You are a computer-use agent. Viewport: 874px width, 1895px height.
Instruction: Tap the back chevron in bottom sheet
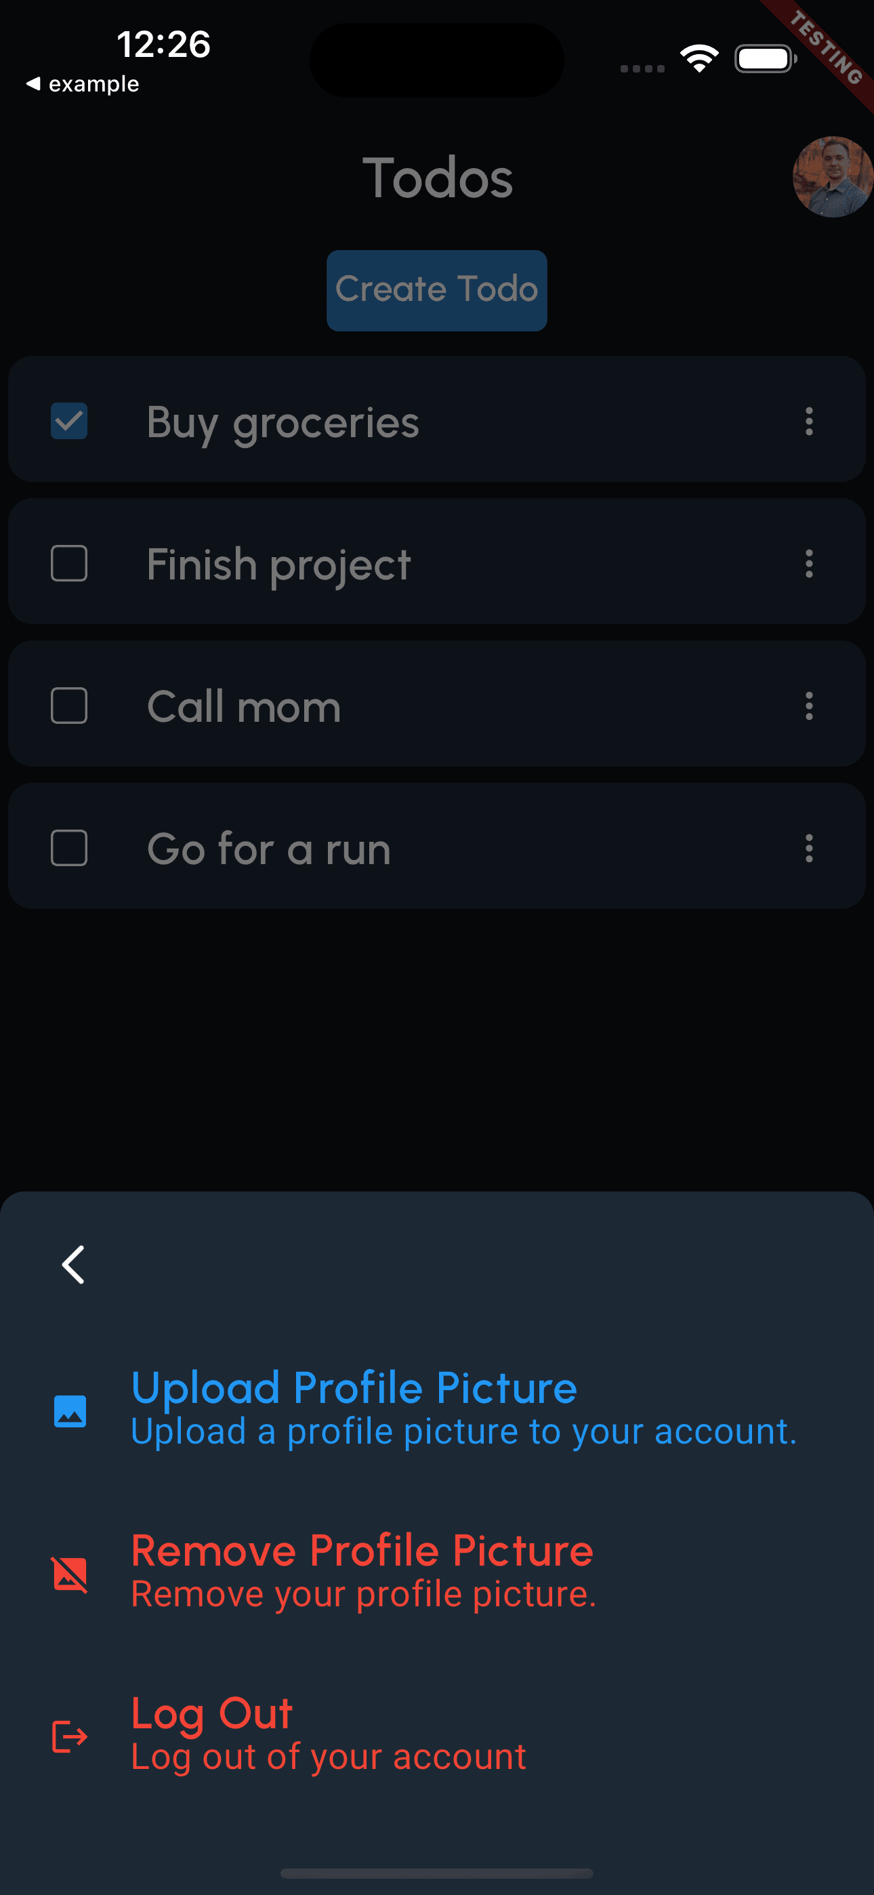point(73,1265)
